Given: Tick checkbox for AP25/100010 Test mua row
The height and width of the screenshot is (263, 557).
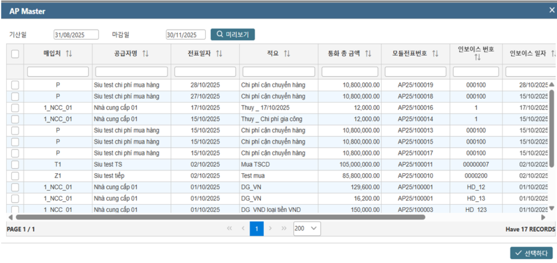Looking at the screenshot, I should (x=15, y=176).
